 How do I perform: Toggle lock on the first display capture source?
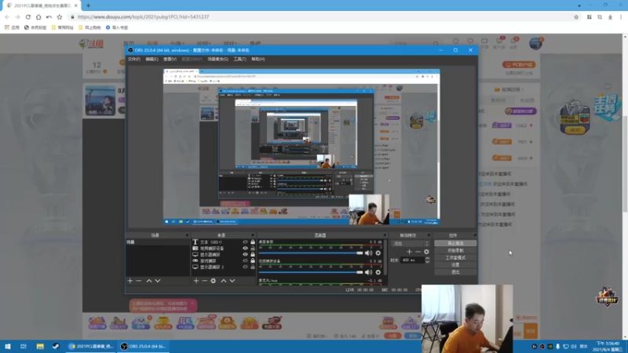pyautogui.click(x=253, y=254)
